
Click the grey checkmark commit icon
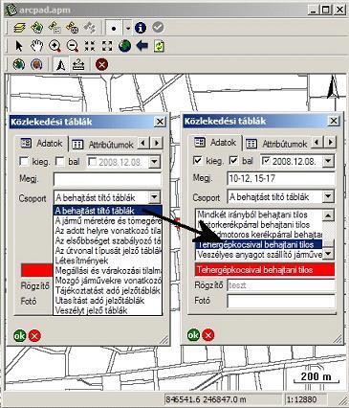click(158, 28)
